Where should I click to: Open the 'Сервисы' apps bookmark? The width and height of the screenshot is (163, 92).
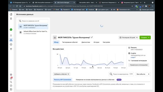pyautogui.click(x=13, y=10)
